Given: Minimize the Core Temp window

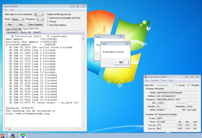Looking at the screenshot, I should click(186, 77).
